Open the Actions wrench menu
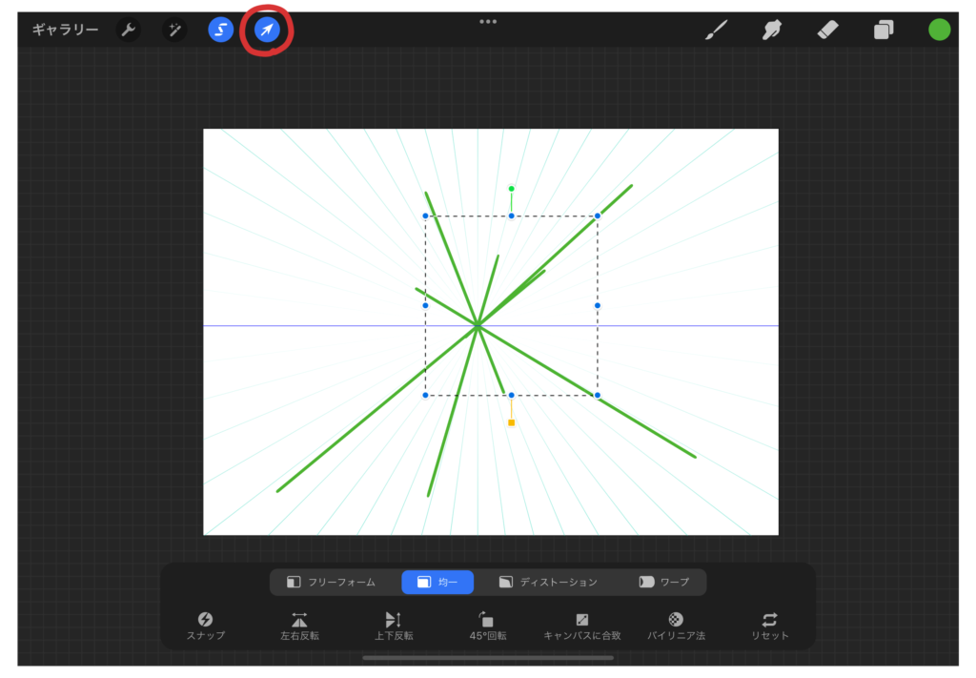 coord(129,30)
